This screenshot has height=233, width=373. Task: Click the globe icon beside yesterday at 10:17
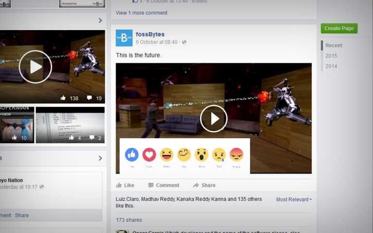[x=42, y=186]
